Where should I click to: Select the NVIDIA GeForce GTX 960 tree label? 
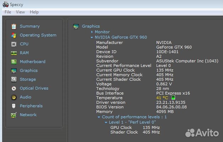pos(121,37)
